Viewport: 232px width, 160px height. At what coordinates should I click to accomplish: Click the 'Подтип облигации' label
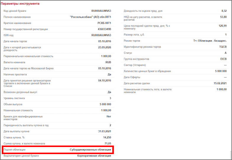click(x=14, y=150)
